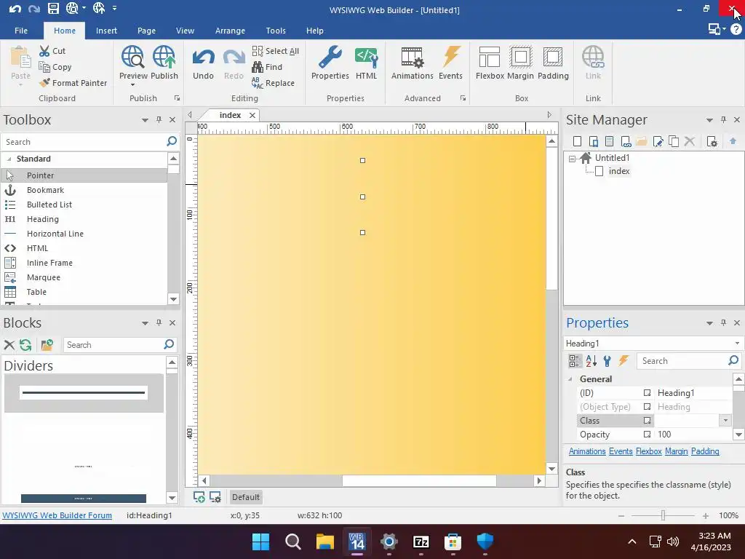Click quick access Publish globe icon
The width and height of the screenshot is (745, 559).
99,8
